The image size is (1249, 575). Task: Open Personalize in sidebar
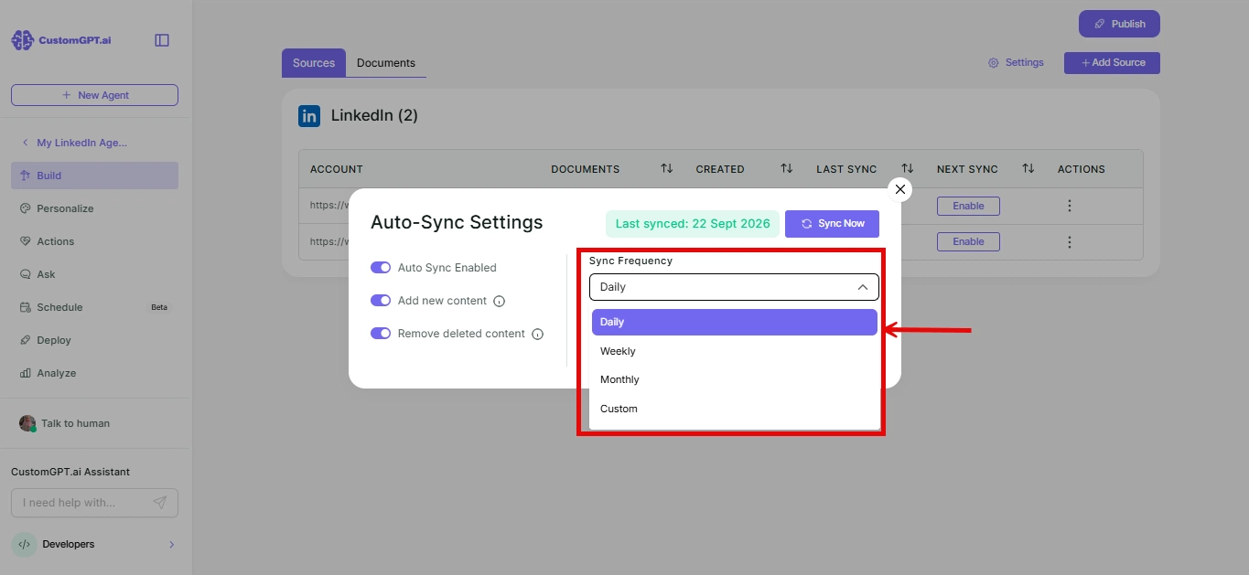click(x=94, y=208)
